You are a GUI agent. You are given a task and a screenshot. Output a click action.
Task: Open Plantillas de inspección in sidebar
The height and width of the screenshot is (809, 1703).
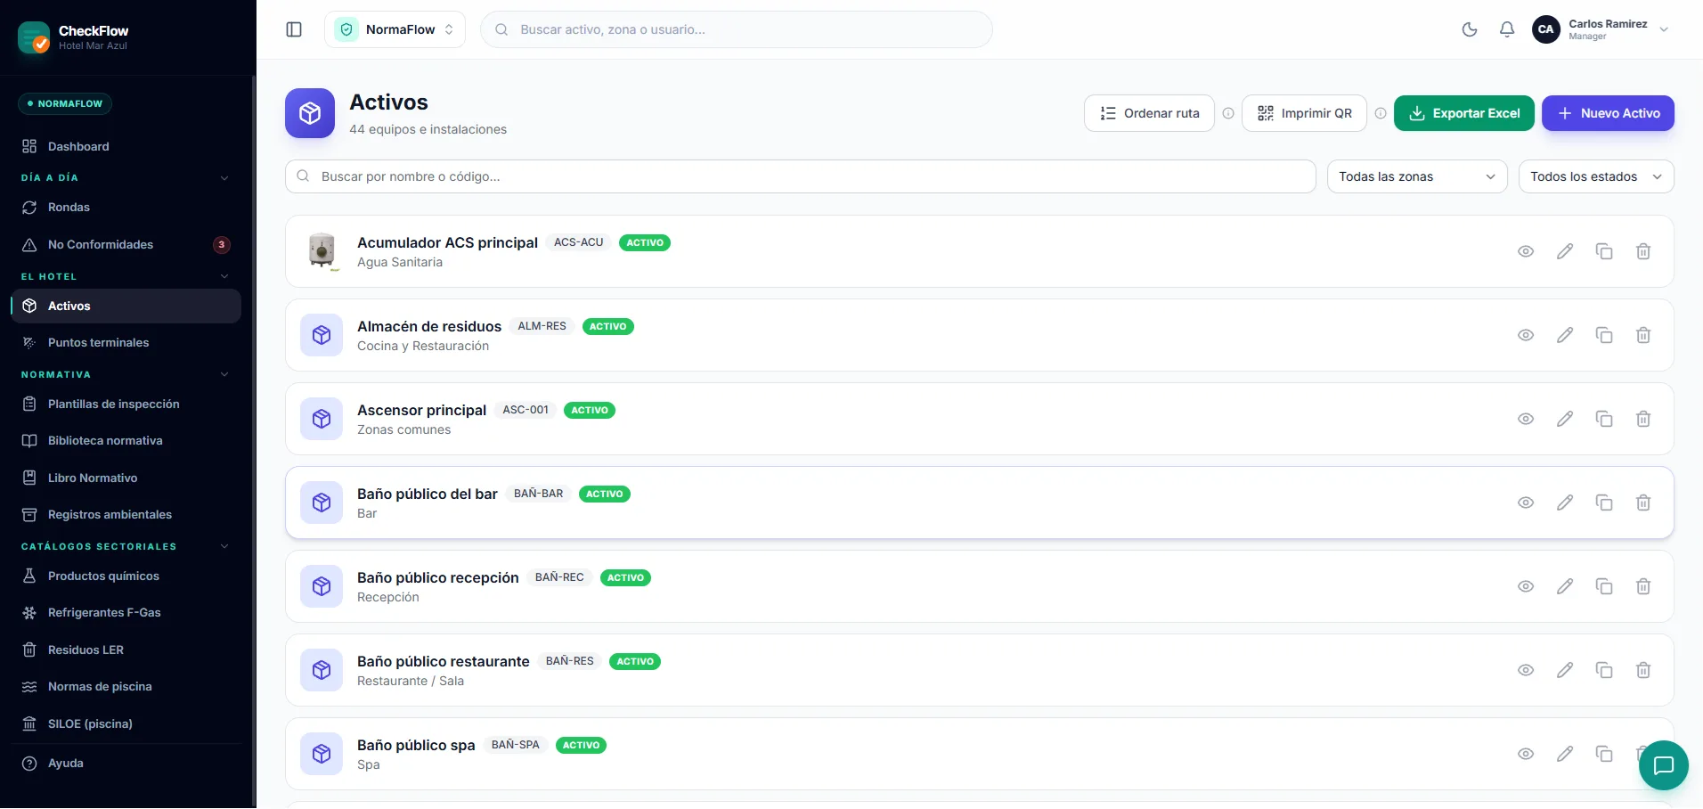126,404
